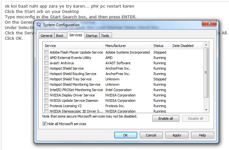Sort by the Status column header
Screen dimensions: 229x150
point(161,46)
